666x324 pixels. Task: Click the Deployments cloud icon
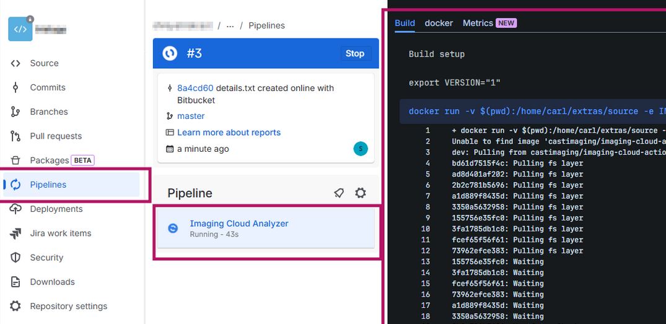click(x=15, y=209)
